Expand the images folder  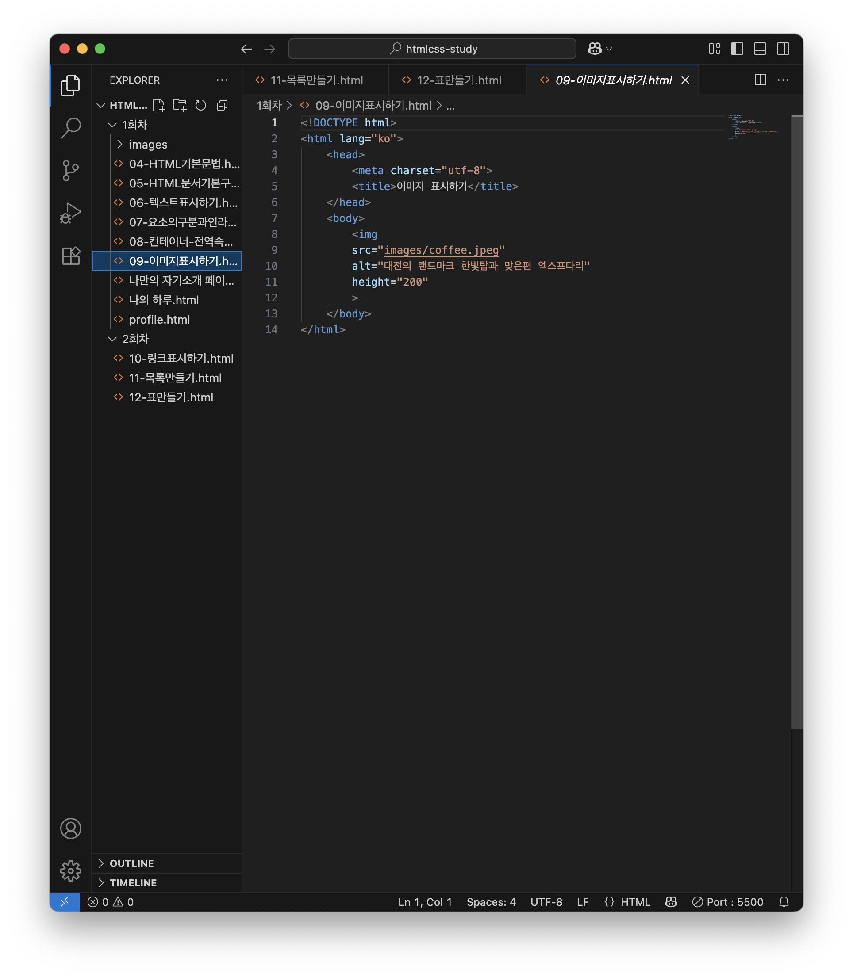click(x=148, y=144)
